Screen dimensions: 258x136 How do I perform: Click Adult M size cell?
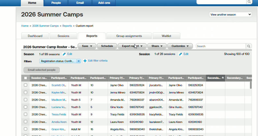(x=78, y=129)
